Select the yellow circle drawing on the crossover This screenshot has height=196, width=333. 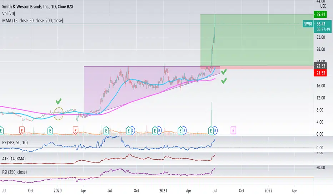(59, 114)
